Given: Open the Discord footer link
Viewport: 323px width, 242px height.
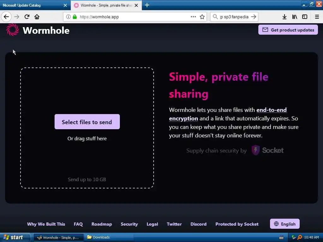Looking at the screenshot, I should point(198,224).
